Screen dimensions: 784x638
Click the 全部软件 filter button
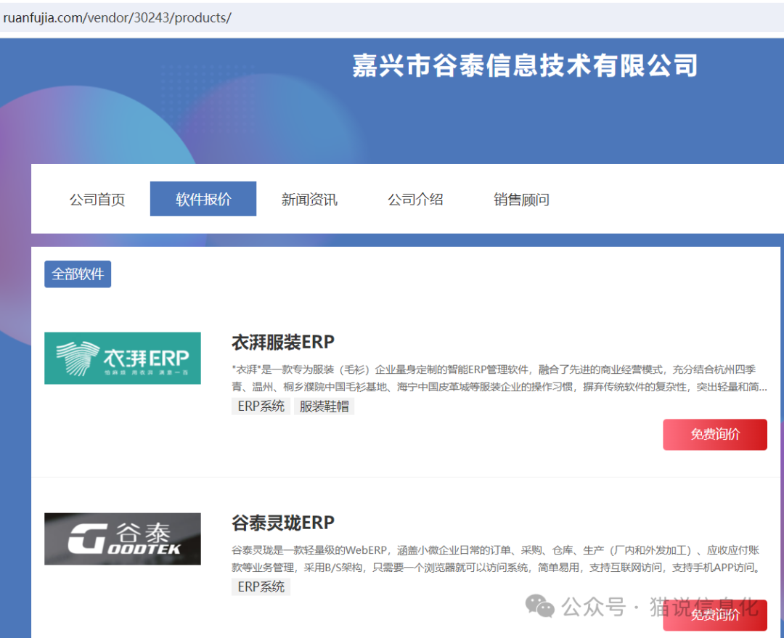pyautogui.click(x=78, y=274)
